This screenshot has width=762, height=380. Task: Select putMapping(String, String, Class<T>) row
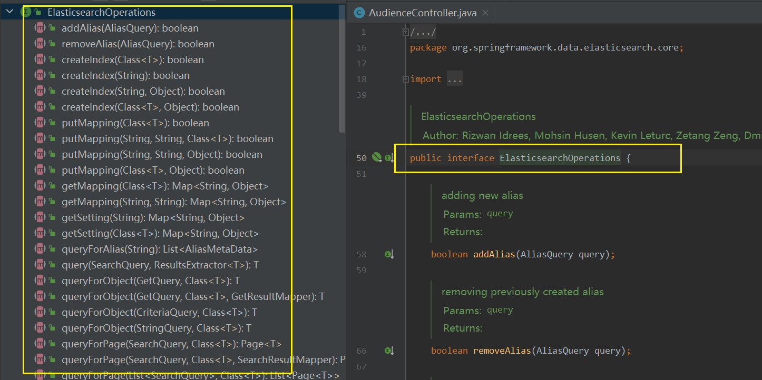pos(168,138)
